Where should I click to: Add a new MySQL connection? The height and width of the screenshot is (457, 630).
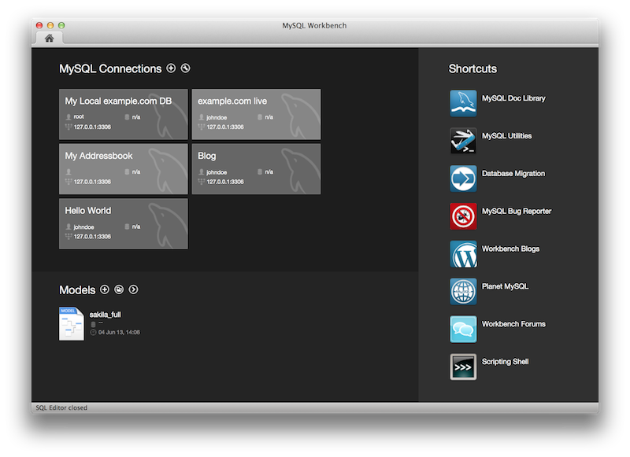(x=171, y=69)
